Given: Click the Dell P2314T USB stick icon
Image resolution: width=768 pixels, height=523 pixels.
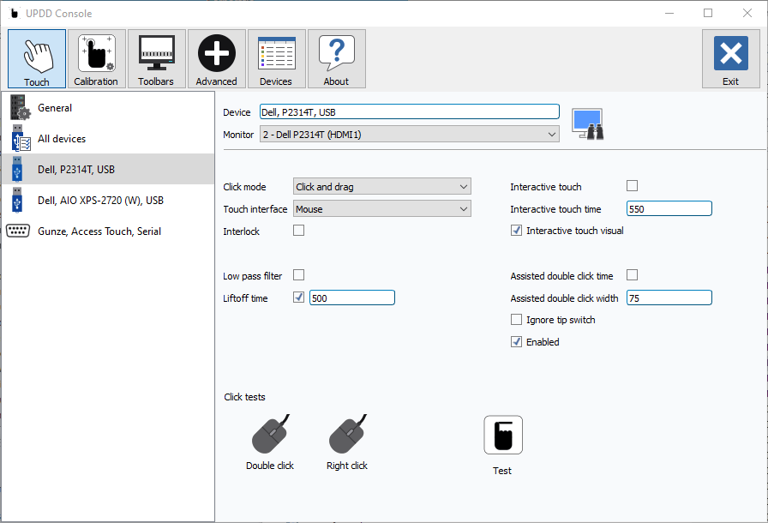Looking at the screenshot, I should pos(17,170).
